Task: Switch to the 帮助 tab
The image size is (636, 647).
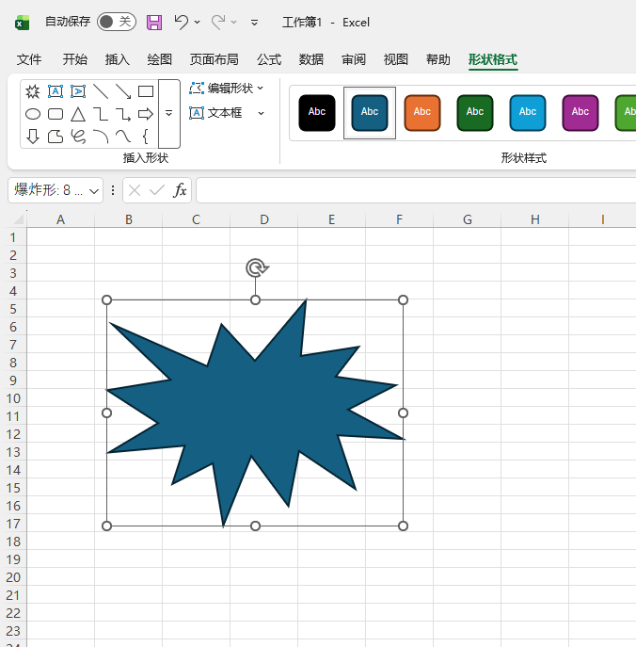Action: coord(437,59)
